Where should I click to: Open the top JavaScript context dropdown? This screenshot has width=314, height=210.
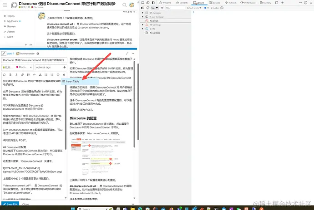click(154, 8)
